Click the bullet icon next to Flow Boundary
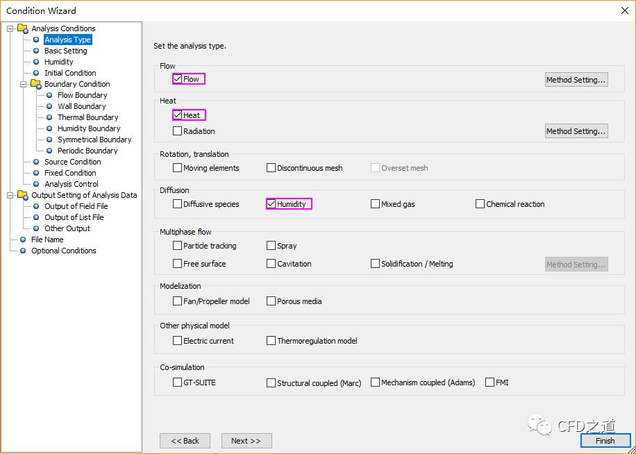Screen dimensions: 636x454 [x=49, y=95]
